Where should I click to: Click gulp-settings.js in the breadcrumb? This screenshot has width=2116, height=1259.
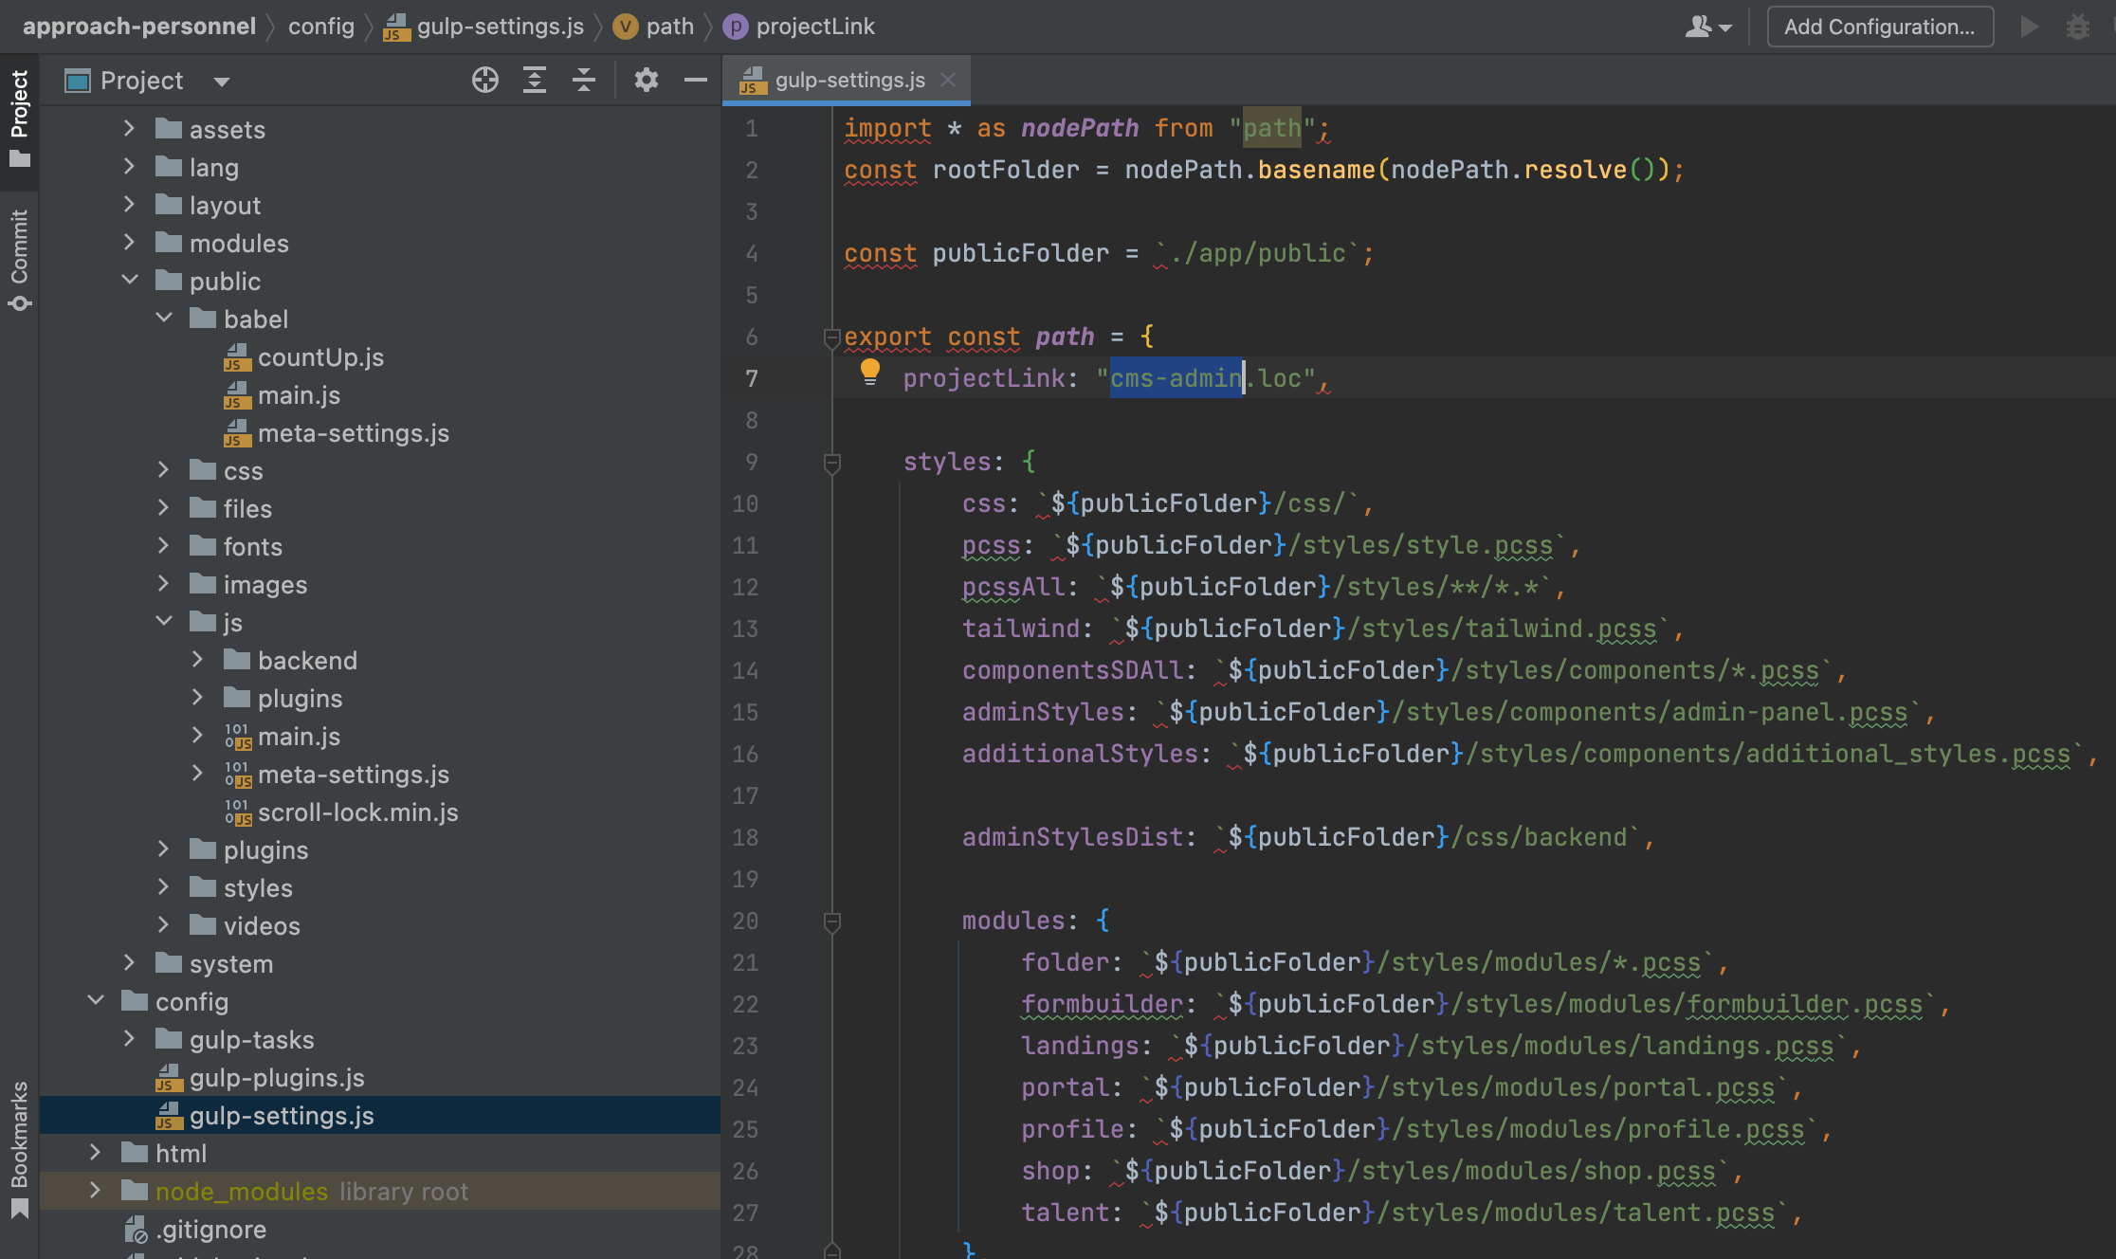click(483, 27)
